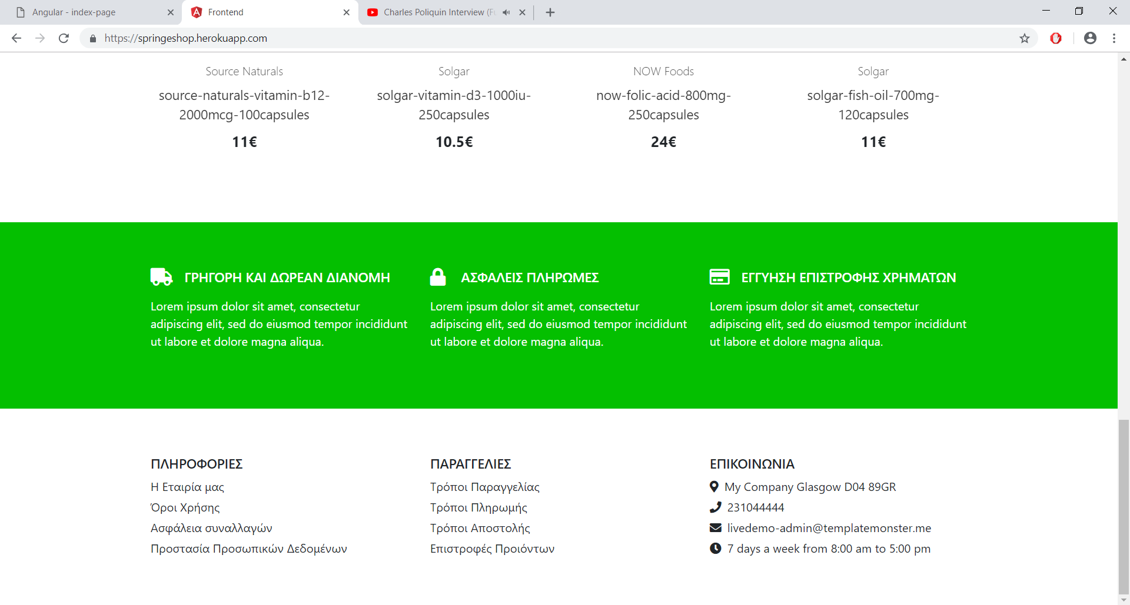Bookmark this page with the star icon
This screenshot has width=1130, height=605.
(x=1025, y=38)
